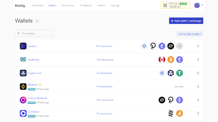218x122 pixels.
Task: Open the Exodus three-dot options menu
Action: click(198, 46)
